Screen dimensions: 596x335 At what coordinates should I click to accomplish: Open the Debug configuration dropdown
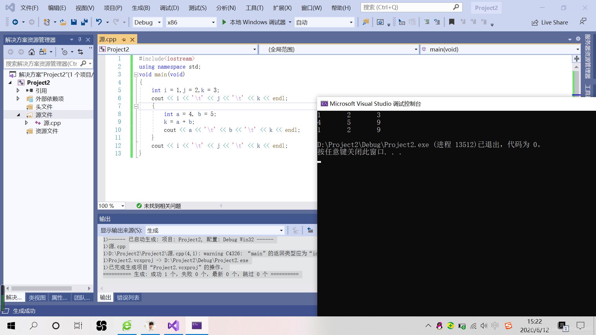(147, 22)
